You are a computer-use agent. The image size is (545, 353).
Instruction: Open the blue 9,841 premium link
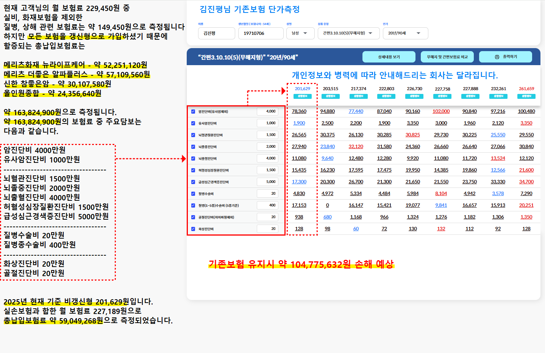[441, 205]
